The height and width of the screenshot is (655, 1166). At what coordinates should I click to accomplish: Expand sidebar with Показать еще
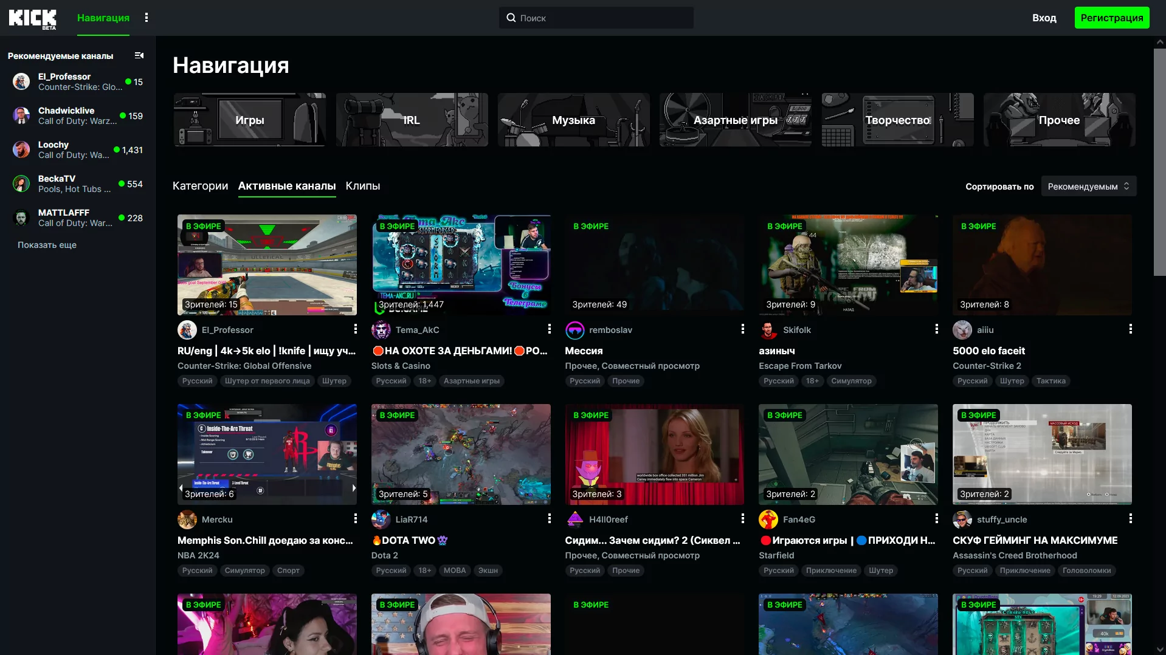pyautogui.click(x=47, y=245)
